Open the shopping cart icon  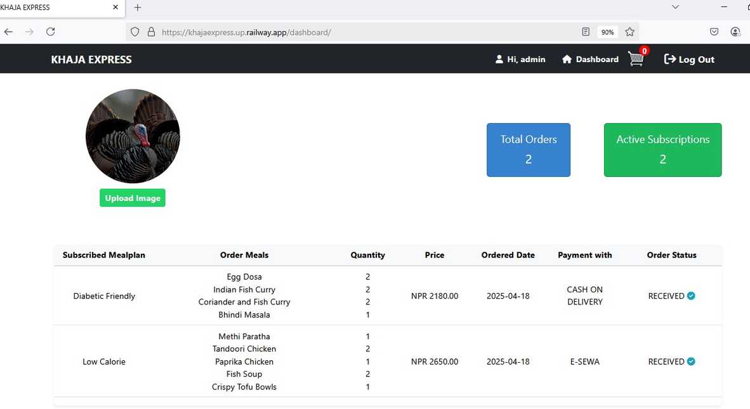(x=636, y=59)
